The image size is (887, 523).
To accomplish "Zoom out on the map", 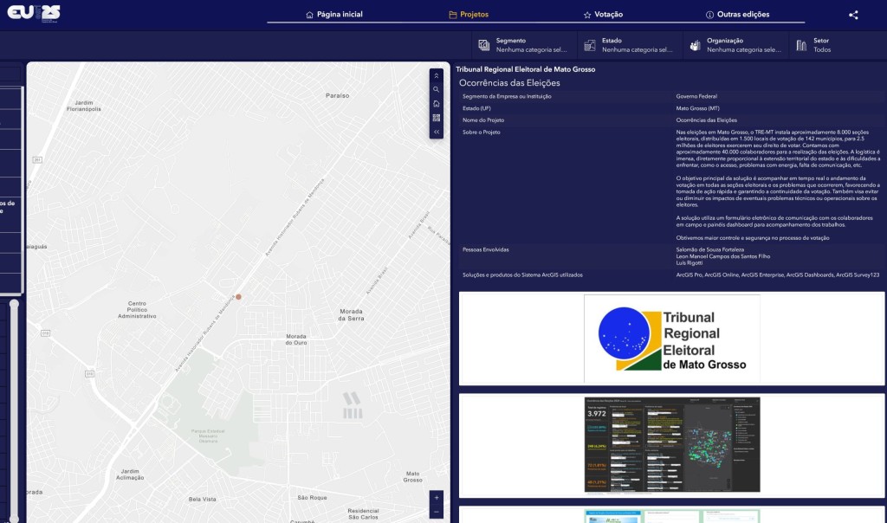I will [x=437, y=512].
